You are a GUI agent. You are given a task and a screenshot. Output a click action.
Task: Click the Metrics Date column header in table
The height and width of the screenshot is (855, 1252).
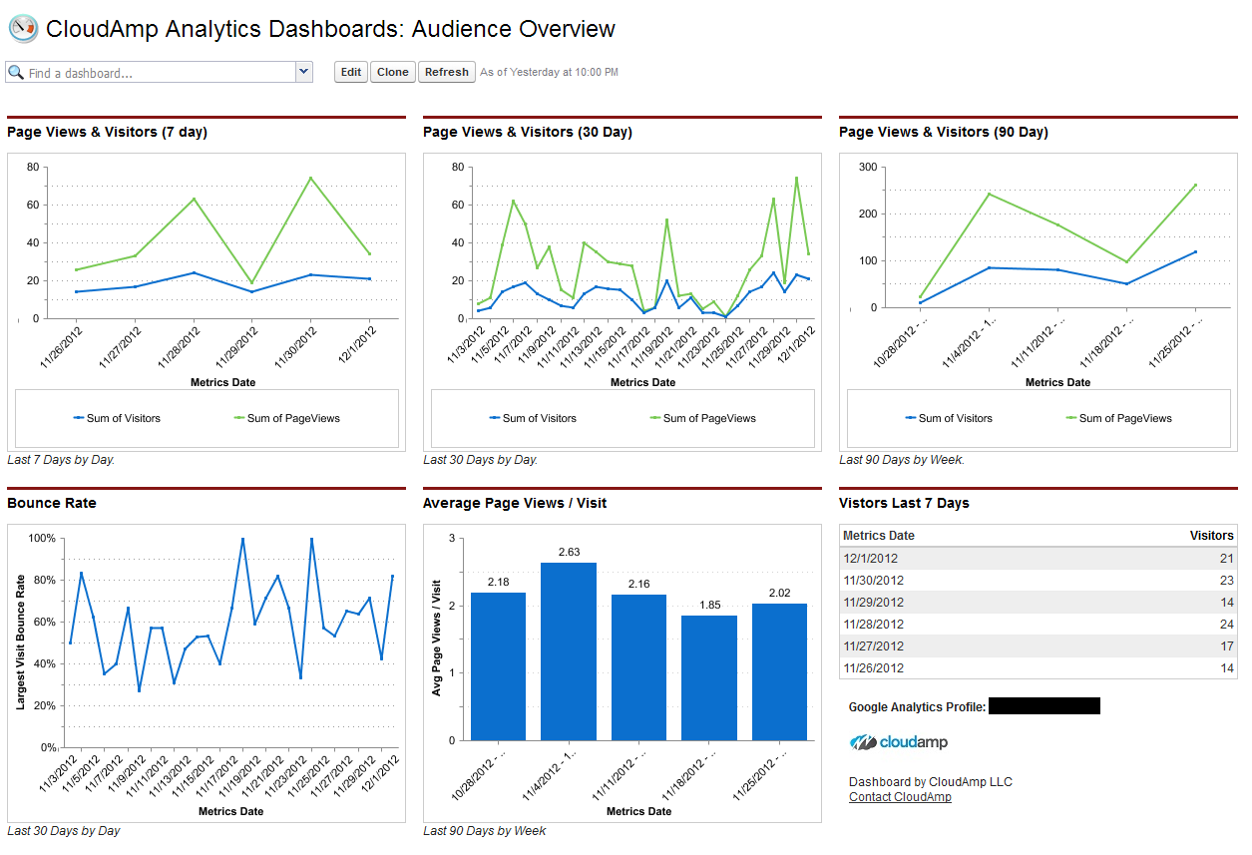[x=879, y=536]
